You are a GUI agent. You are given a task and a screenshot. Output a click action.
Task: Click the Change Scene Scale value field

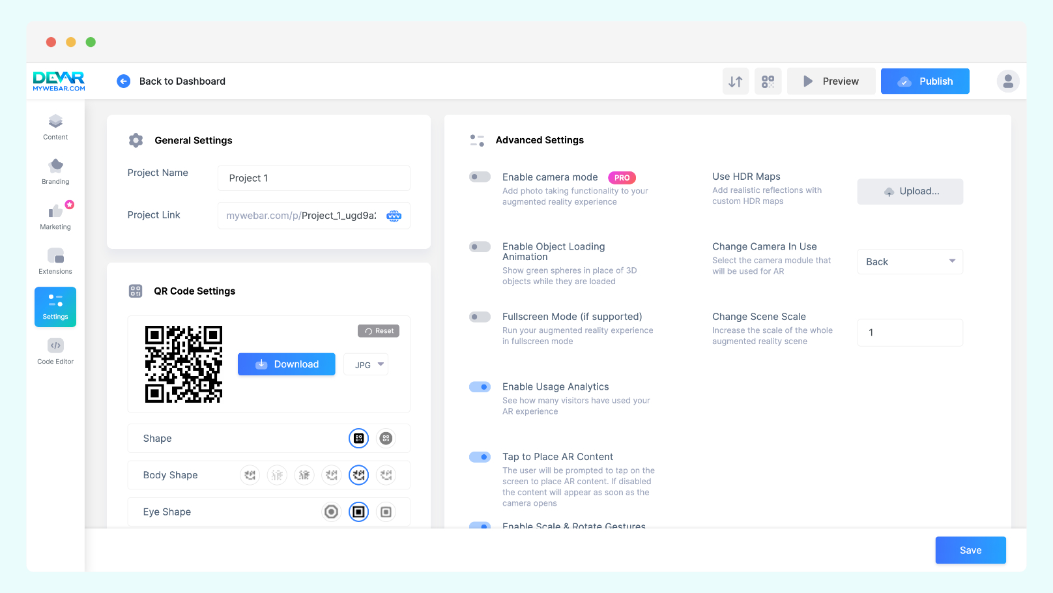(910, 332)
